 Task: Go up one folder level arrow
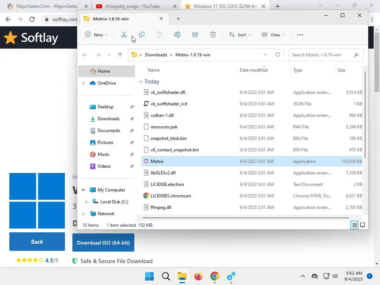click(120, 55)
